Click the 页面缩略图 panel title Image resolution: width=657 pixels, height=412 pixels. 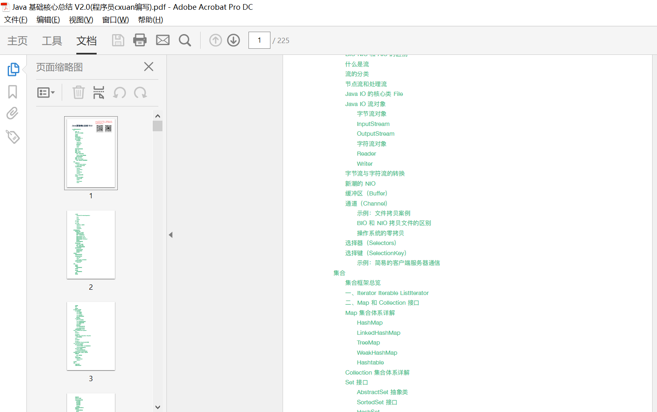coord(59,67)
